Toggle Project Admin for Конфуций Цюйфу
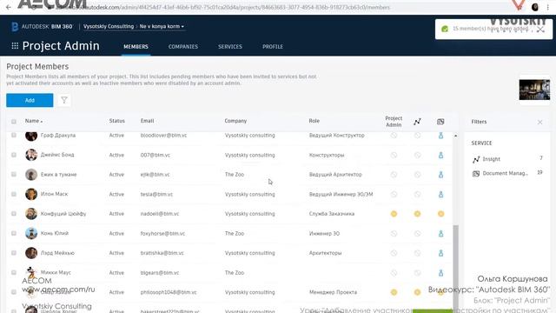Viewport: 556px width, 313px height. click(394, 214)
